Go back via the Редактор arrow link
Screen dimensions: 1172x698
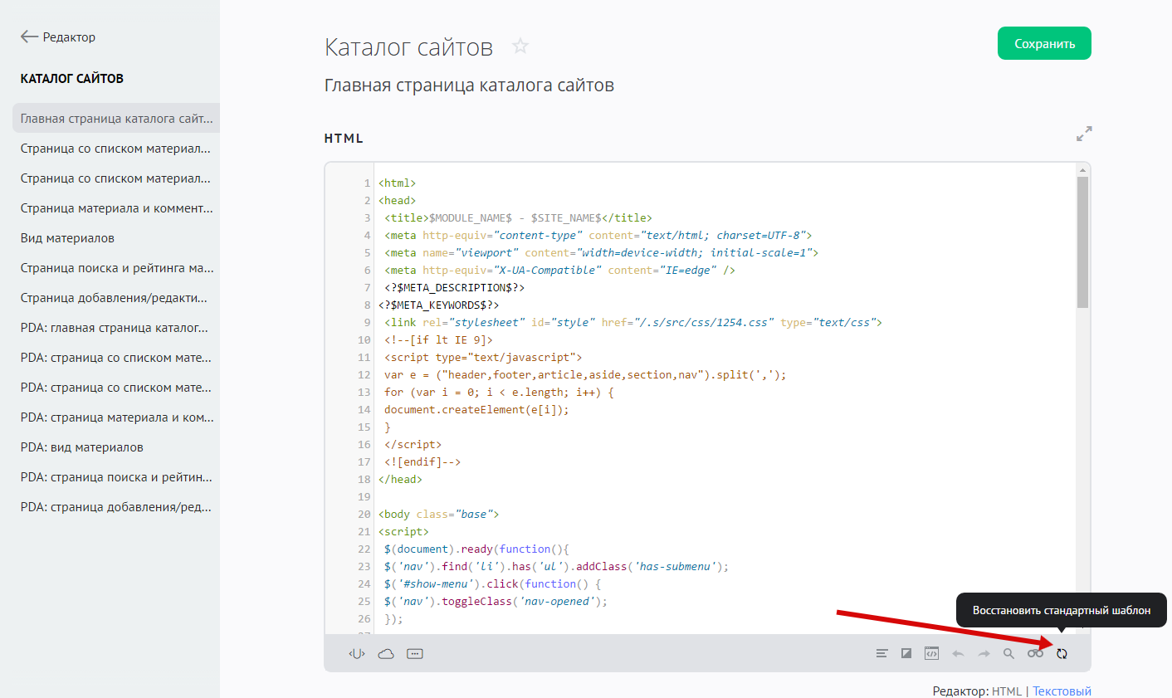pyautogui.click(x=58, y=37)
